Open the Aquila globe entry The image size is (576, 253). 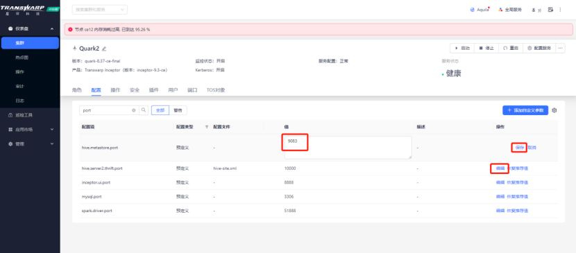click(x=480, y=10)
